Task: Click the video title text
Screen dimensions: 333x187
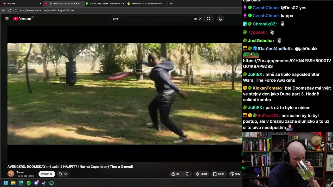Action: (70, 166)
